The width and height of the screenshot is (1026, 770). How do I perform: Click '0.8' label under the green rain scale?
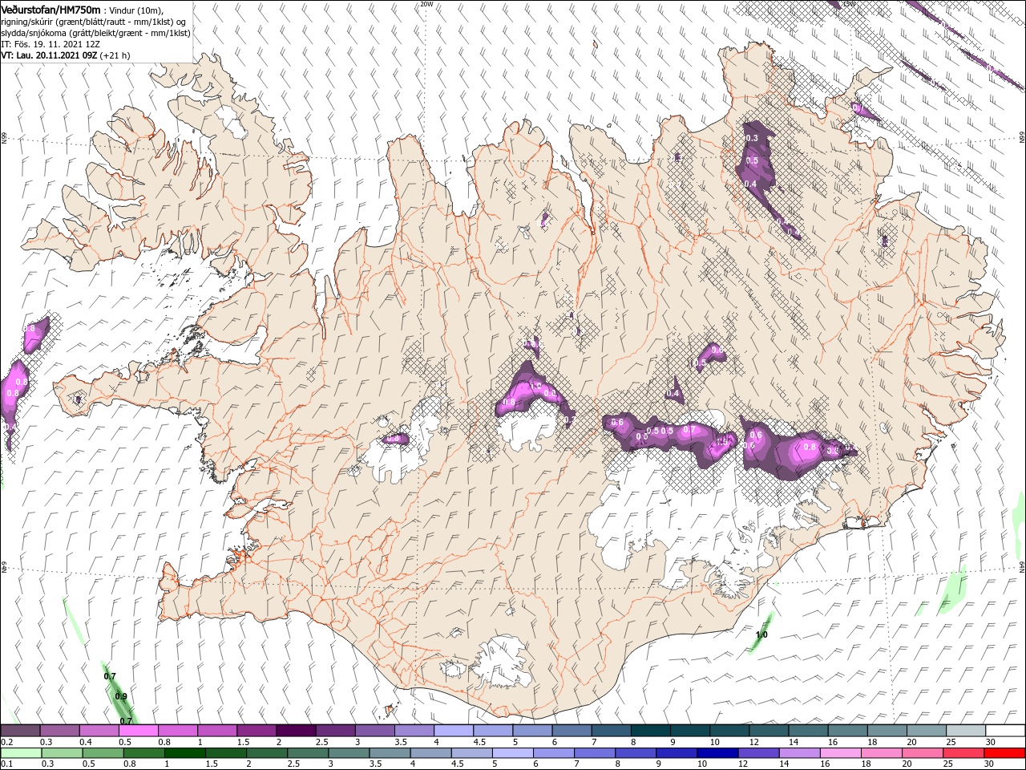coord(130,764)
